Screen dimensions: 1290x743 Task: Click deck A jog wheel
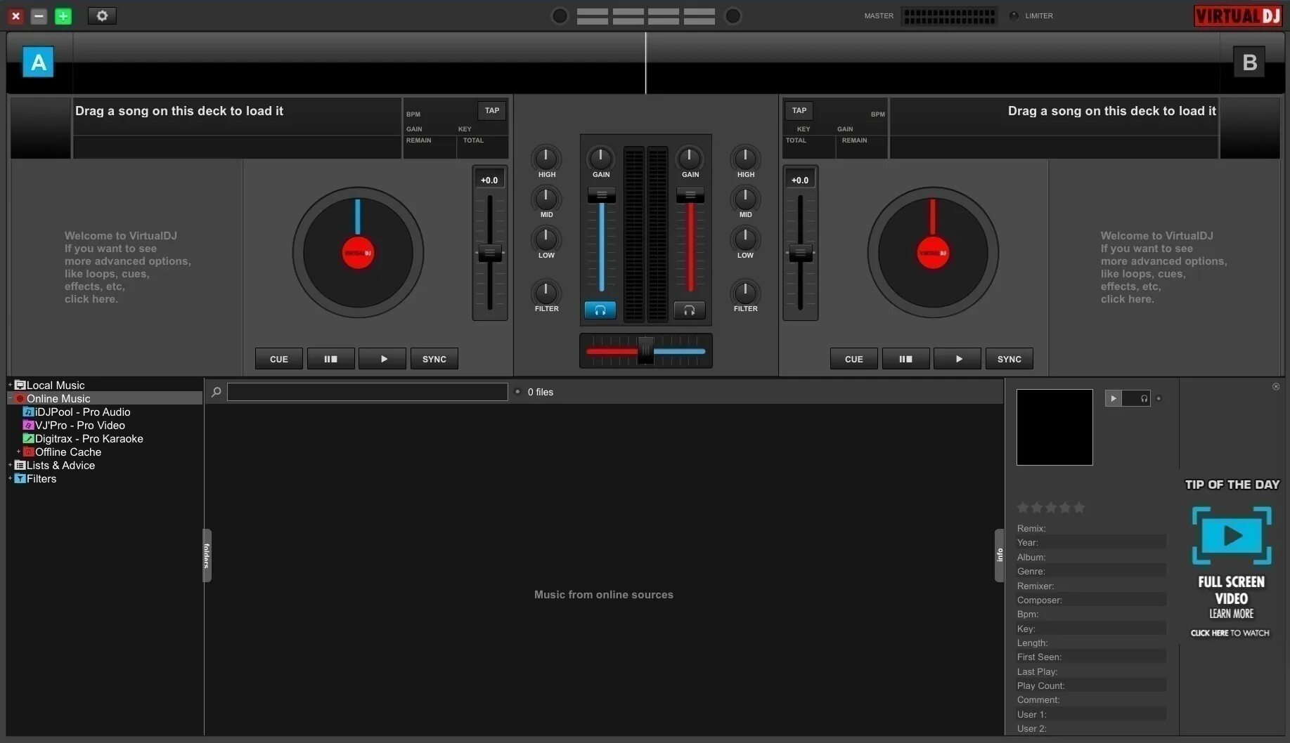pyautogui.click(x=358, y=253)
